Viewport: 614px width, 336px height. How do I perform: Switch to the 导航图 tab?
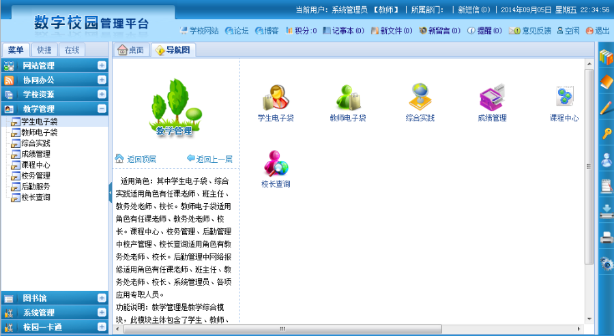coord(173,50)
